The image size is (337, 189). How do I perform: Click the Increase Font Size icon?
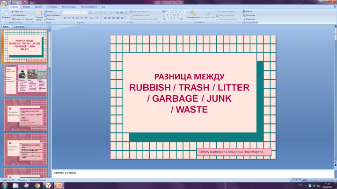(x=90, y=13)
